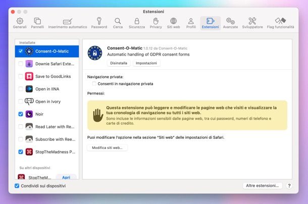308x204 pixels.
Task: Click the Open in IINA icon
Action: click(29, 89)
